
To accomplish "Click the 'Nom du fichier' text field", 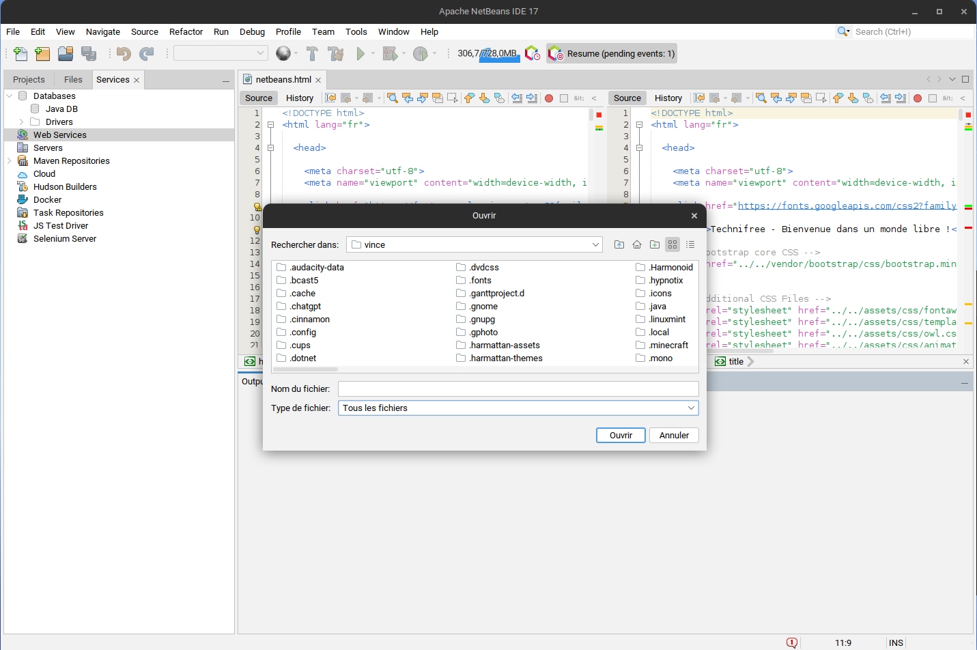I will click(518, 389).
